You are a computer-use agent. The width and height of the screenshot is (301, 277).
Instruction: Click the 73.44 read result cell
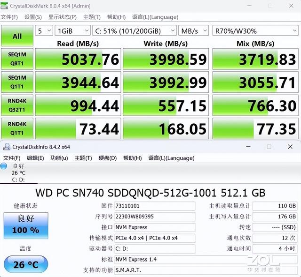[78, 128]
